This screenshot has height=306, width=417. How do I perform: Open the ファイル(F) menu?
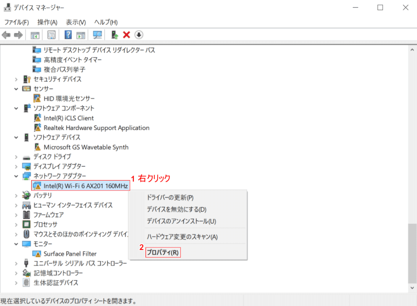(x=16, y=22)
